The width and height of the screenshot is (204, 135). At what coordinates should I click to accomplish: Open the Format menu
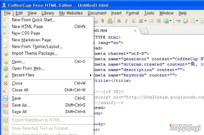point(133,13)
